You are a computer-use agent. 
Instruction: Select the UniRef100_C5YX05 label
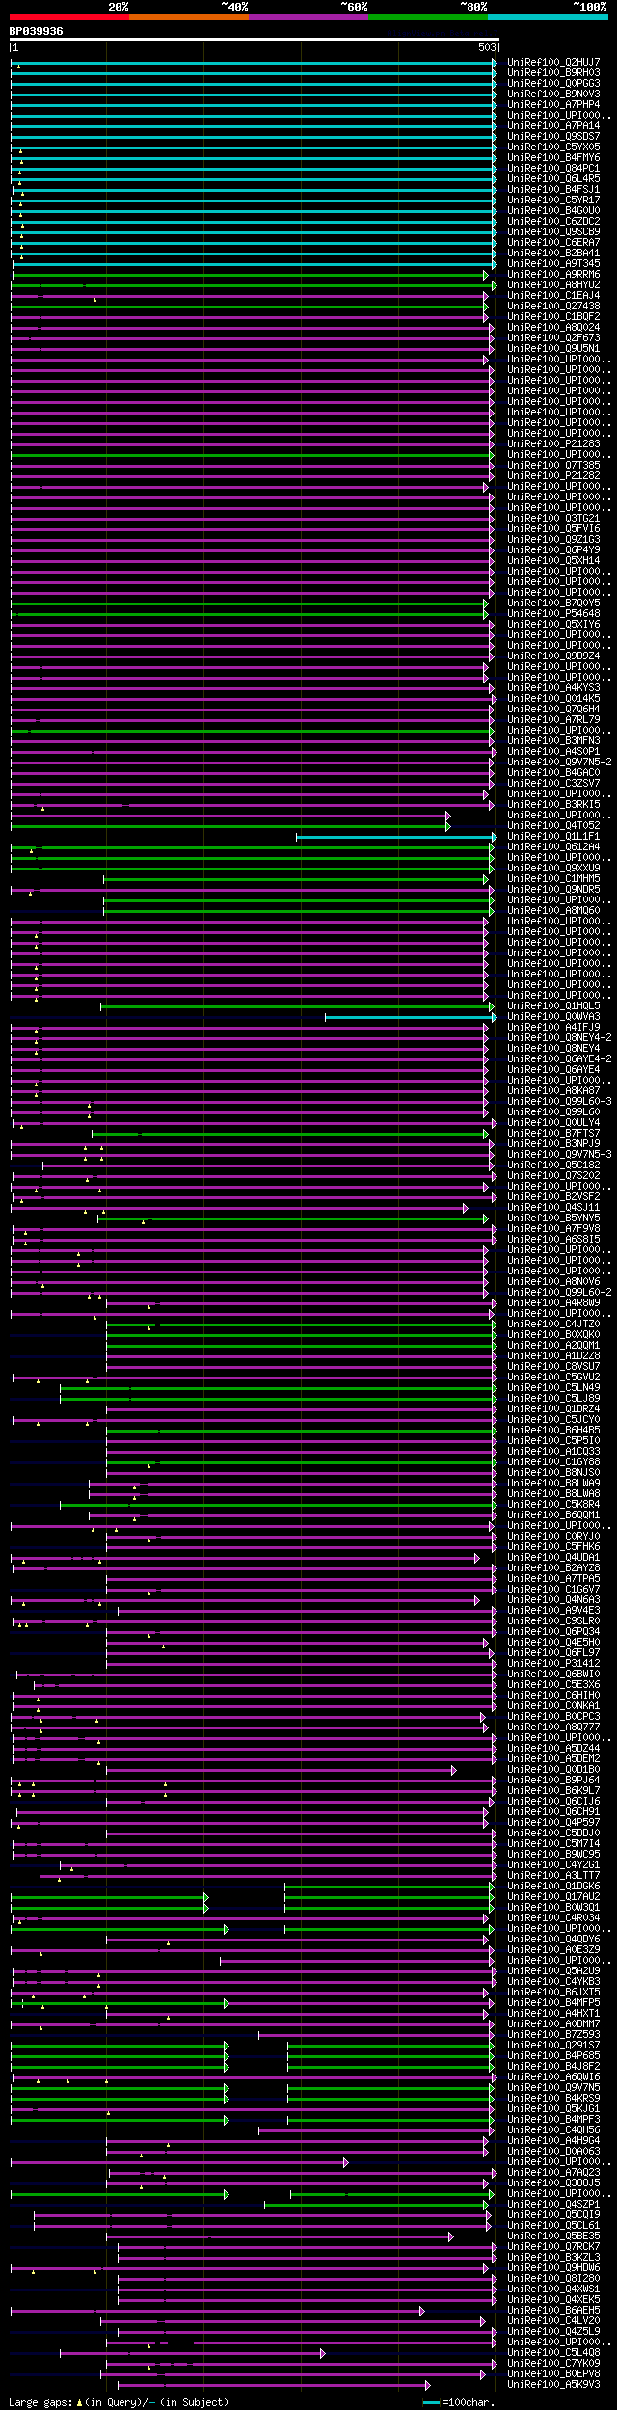tap(553, 147)
